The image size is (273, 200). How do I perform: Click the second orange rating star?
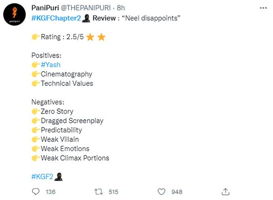[101, 37]
